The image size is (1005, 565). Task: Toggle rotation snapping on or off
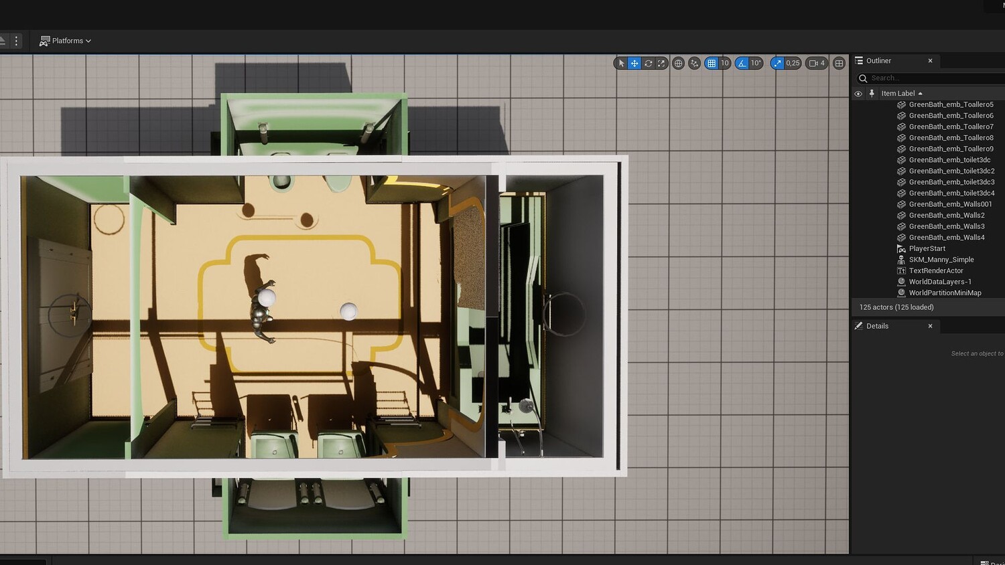point(742,63)
